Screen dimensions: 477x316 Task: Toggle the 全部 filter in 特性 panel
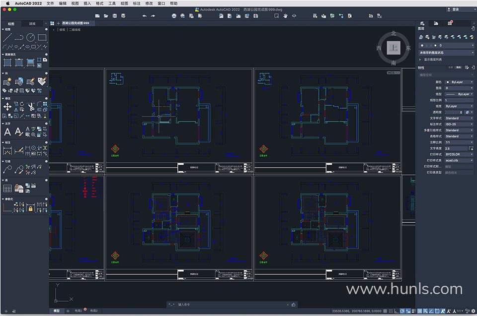click(451, 67)
